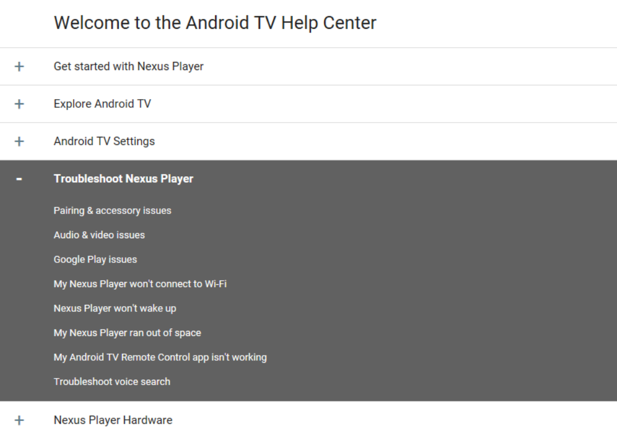
Task: Open Explore Android TV section title
Action: (103, 104)
